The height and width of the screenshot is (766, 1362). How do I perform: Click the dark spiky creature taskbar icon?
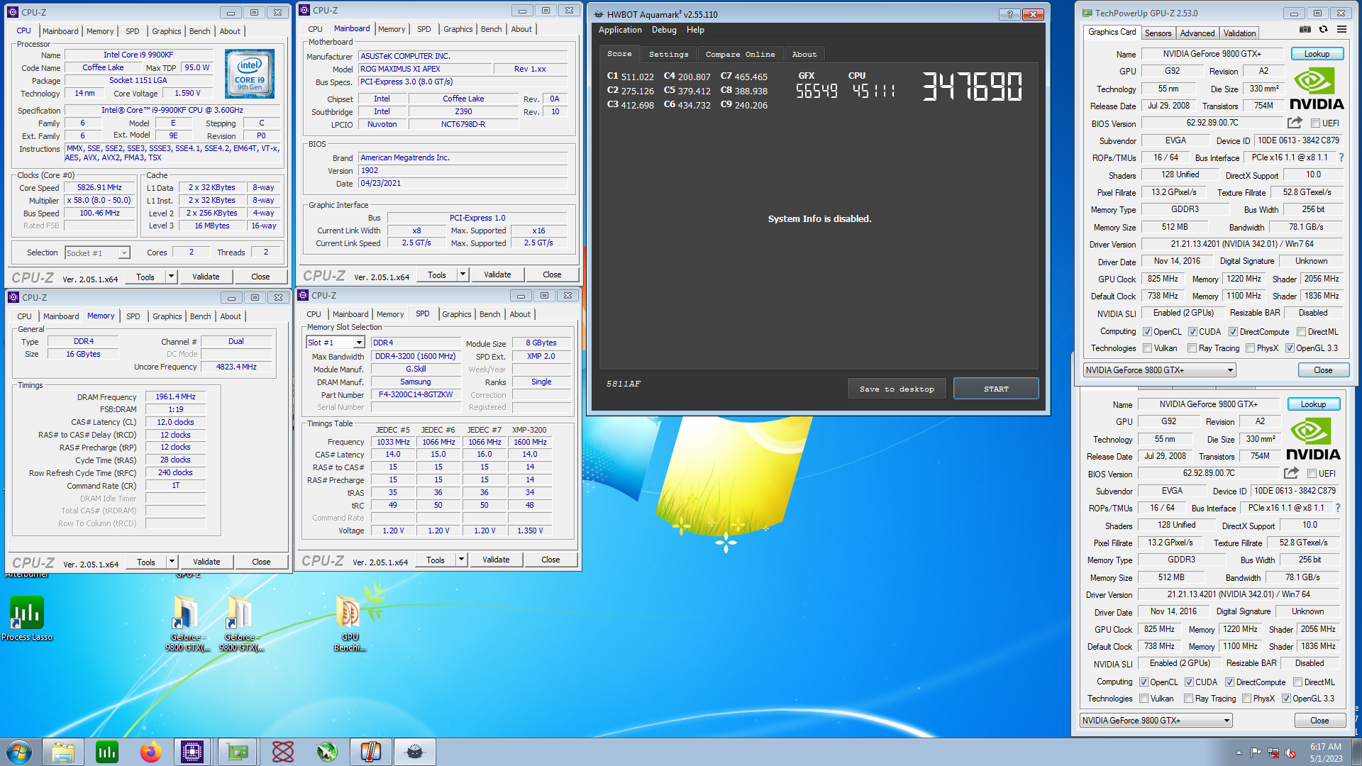pos(415,752)
